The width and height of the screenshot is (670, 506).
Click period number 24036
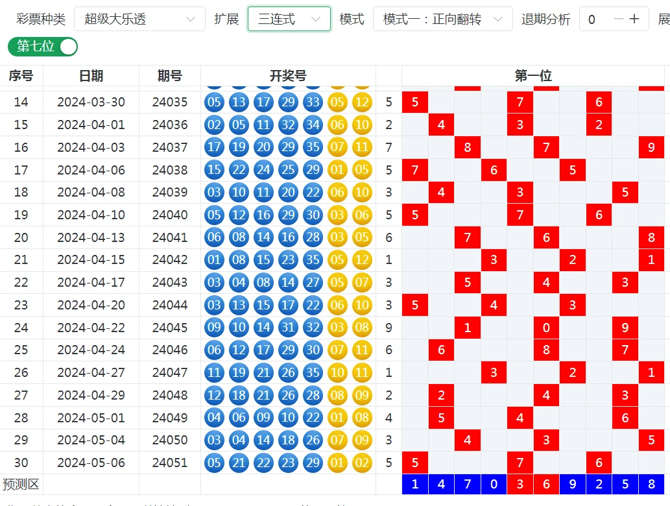(x=170, y=125)
